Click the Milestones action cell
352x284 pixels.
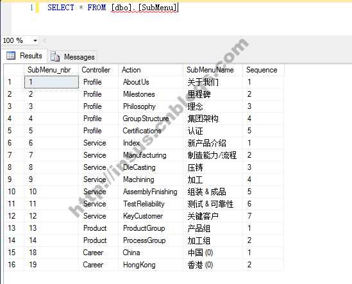coord(151,94)
